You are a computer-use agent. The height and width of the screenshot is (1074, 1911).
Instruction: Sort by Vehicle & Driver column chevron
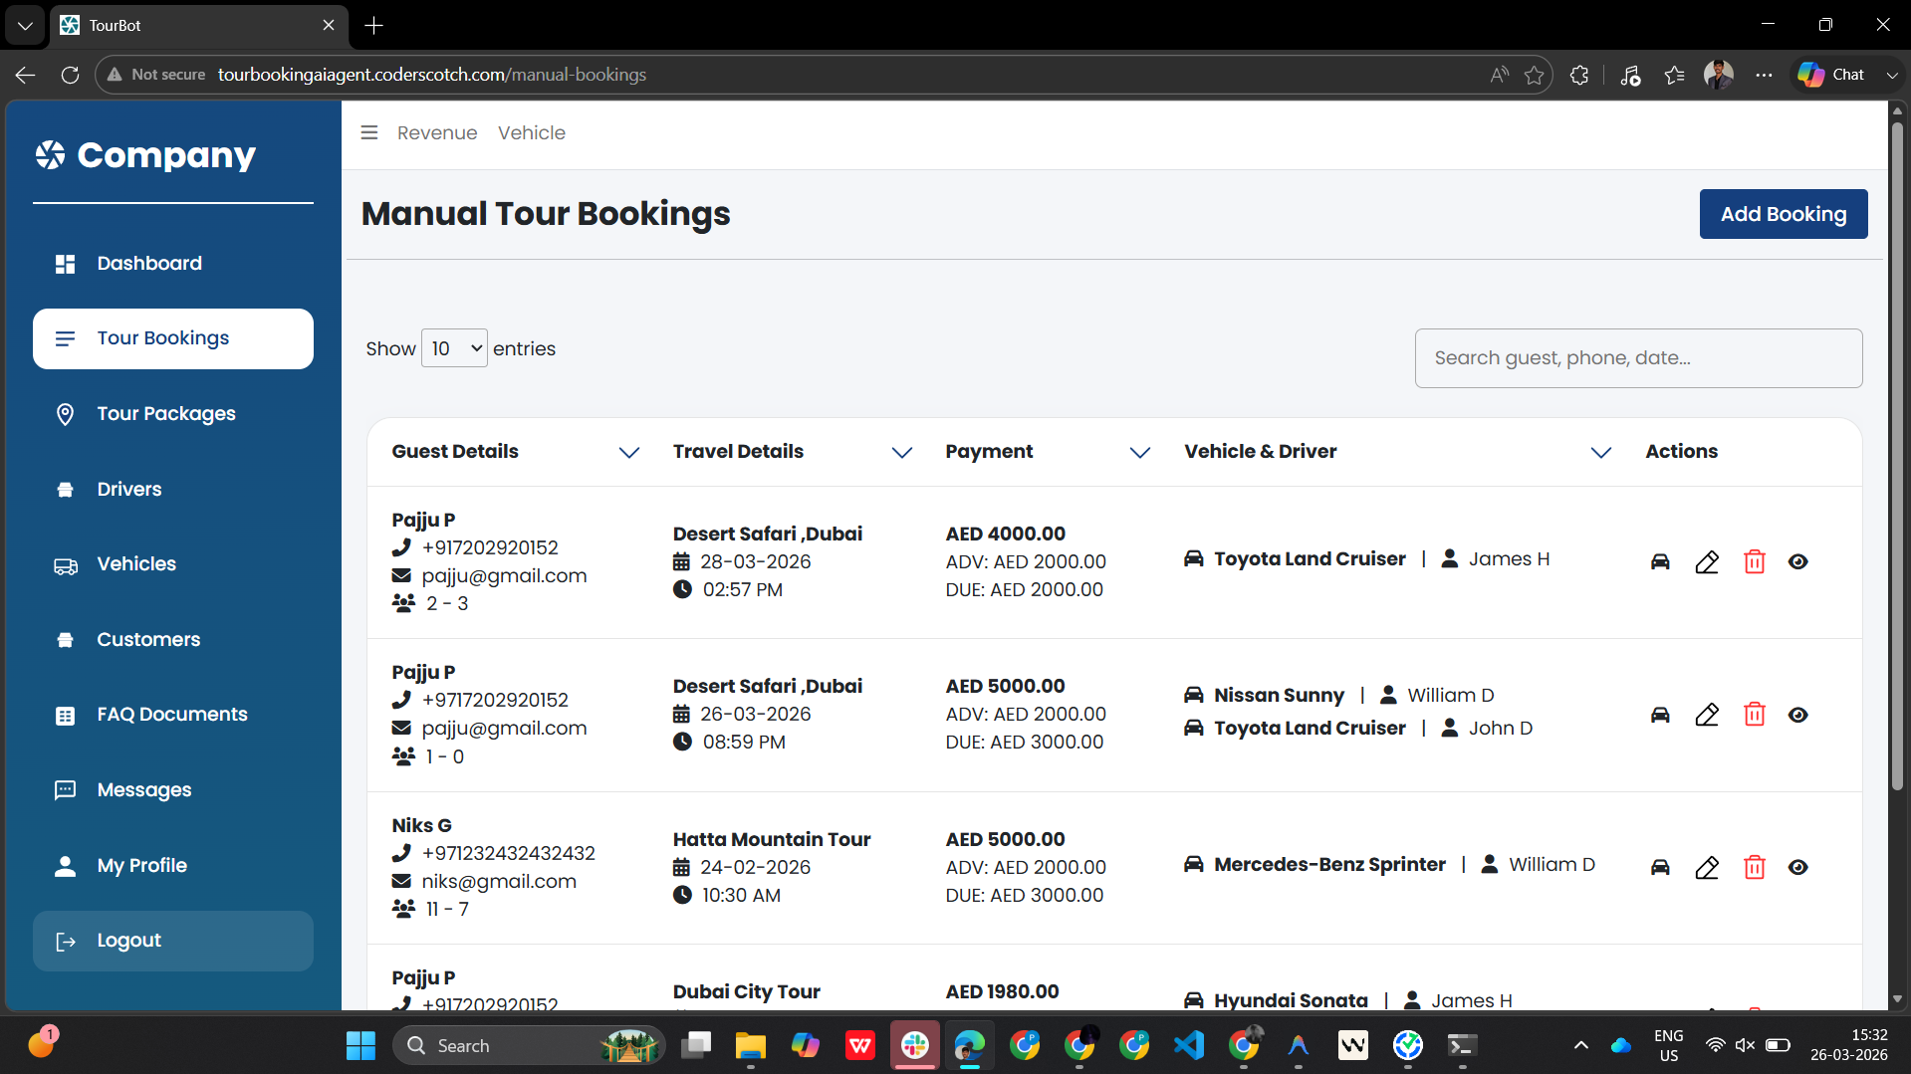click(1600, 452)
